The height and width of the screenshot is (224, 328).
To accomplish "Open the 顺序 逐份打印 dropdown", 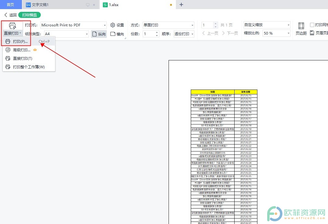I will click(184, 34).
